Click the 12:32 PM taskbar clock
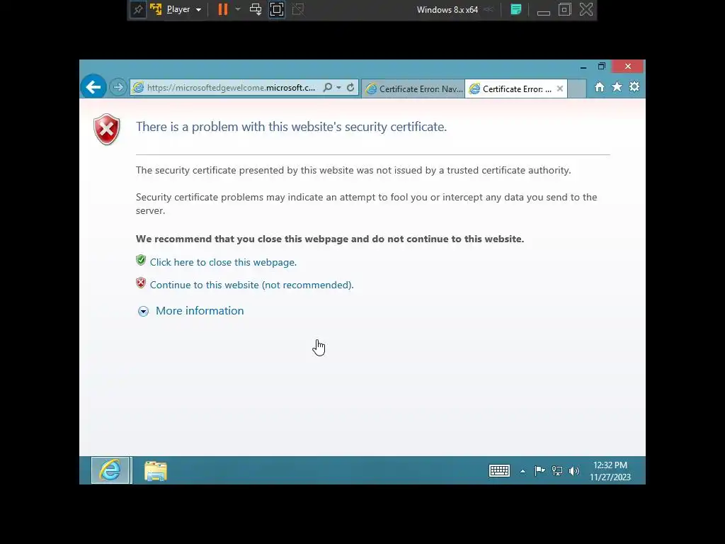The width and height of the screenshot is (725, 544). tap(610, 471)
